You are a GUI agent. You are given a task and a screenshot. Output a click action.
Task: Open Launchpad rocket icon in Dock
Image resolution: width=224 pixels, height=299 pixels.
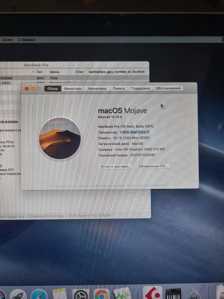click(x=18, y=294)
